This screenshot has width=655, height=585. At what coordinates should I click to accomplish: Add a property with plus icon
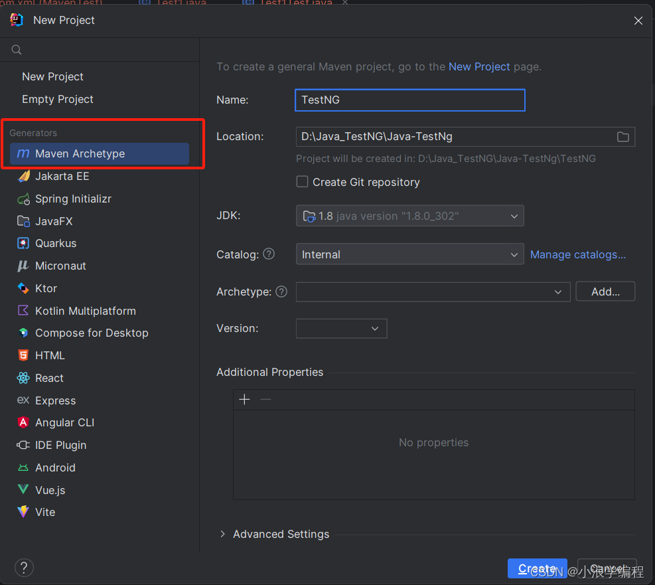[x=244, y=400]
